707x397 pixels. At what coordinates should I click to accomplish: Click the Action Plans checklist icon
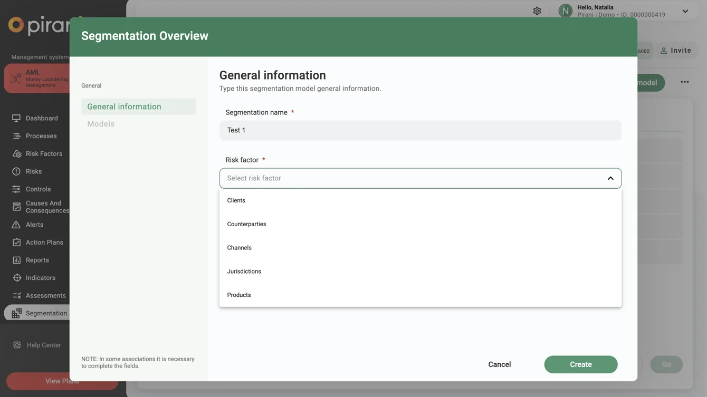[16, 243]
